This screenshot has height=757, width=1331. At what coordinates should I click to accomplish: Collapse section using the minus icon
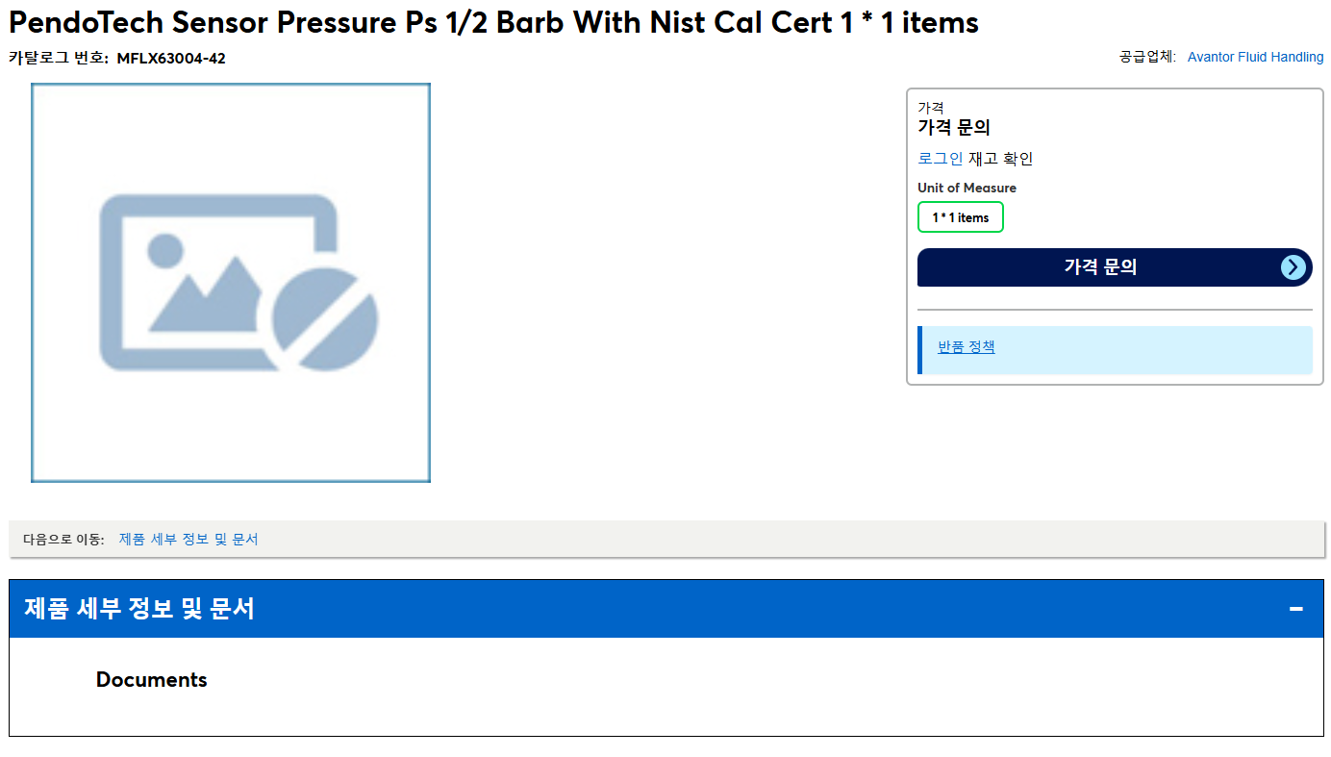(x=1295, y=608)
